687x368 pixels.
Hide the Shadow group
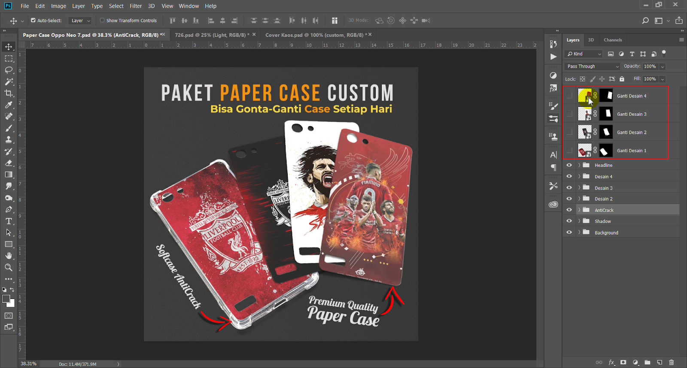(x=569, y=221)
